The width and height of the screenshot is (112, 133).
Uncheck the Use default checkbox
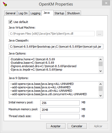(x=10, y=22)
